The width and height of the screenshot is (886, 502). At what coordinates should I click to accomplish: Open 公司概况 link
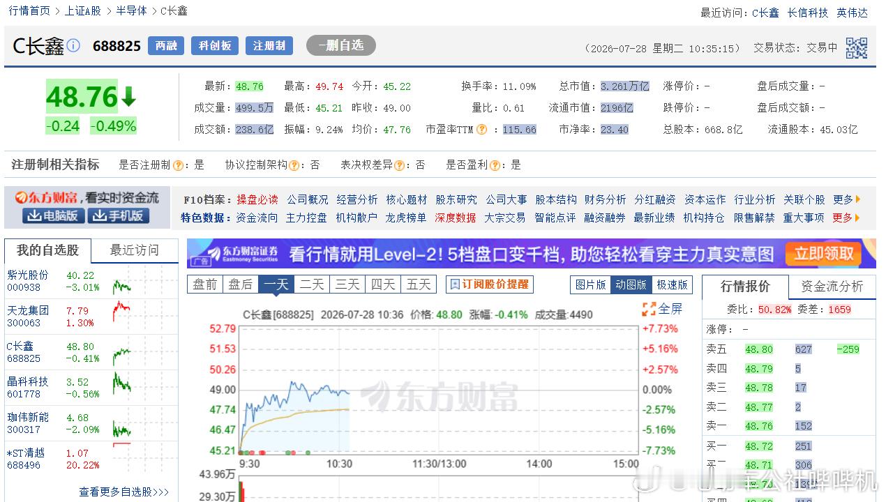[x=307, y=199]
